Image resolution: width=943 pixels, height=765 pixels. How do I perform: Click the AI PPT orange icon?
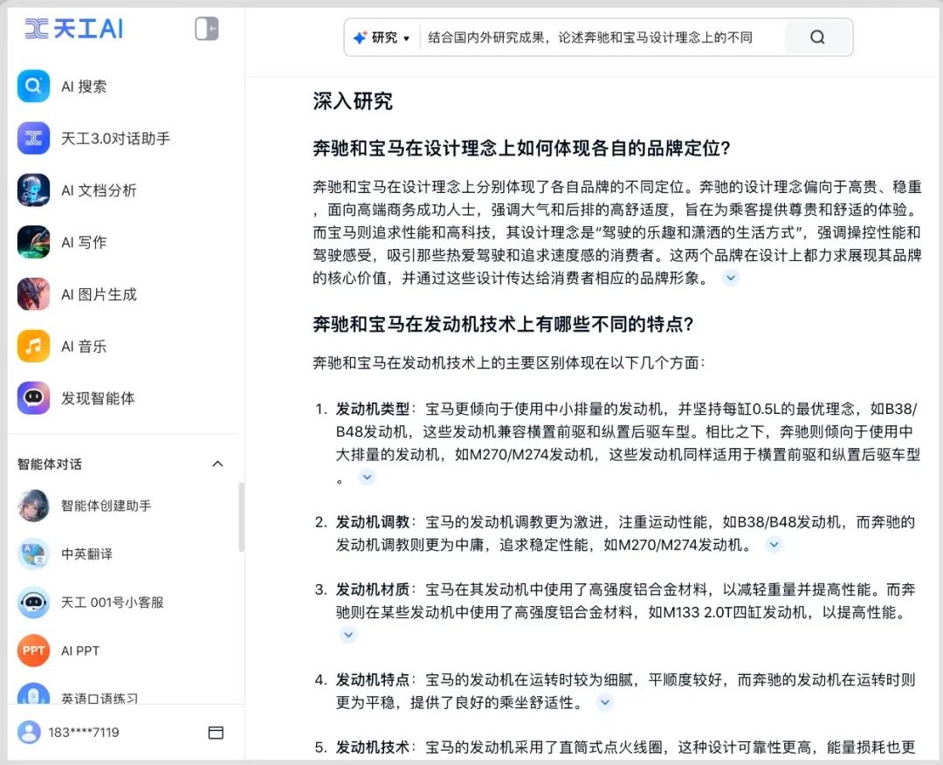pyautogui.click(x=33, y=651)
